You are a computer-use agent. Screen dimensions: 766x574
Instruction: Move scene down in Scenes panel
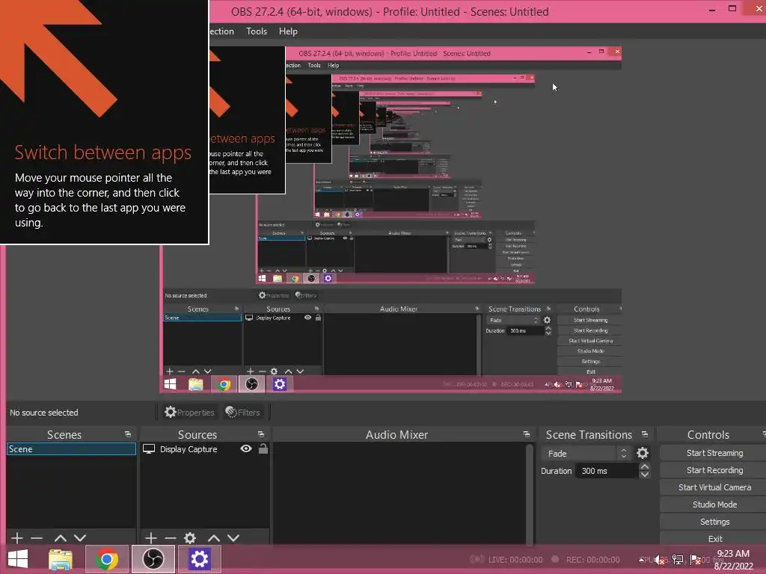[x=80, y=538]
